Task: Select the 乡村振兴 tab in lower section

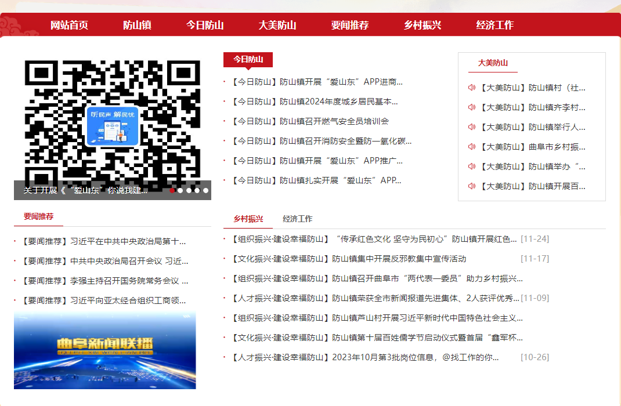Action: tap(248, 219)
